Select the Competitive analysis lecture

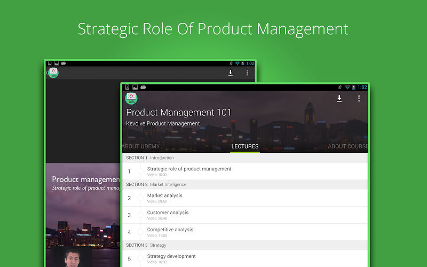(170, 232)
